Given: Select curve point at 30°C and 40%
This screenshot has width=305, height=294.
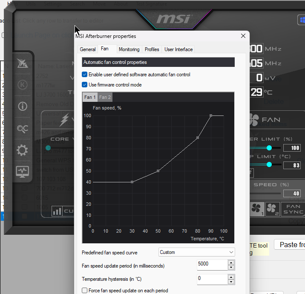Looking at the screenshot, I should [132, 182].
